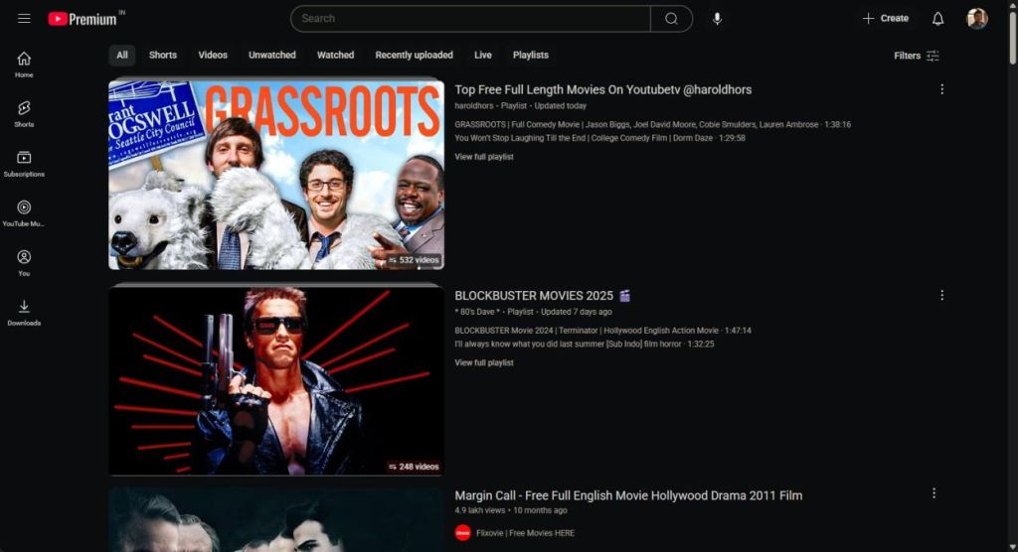Click the 248 videos badge
Screen dimensions: 1018x552
click(x=415, y=467)
